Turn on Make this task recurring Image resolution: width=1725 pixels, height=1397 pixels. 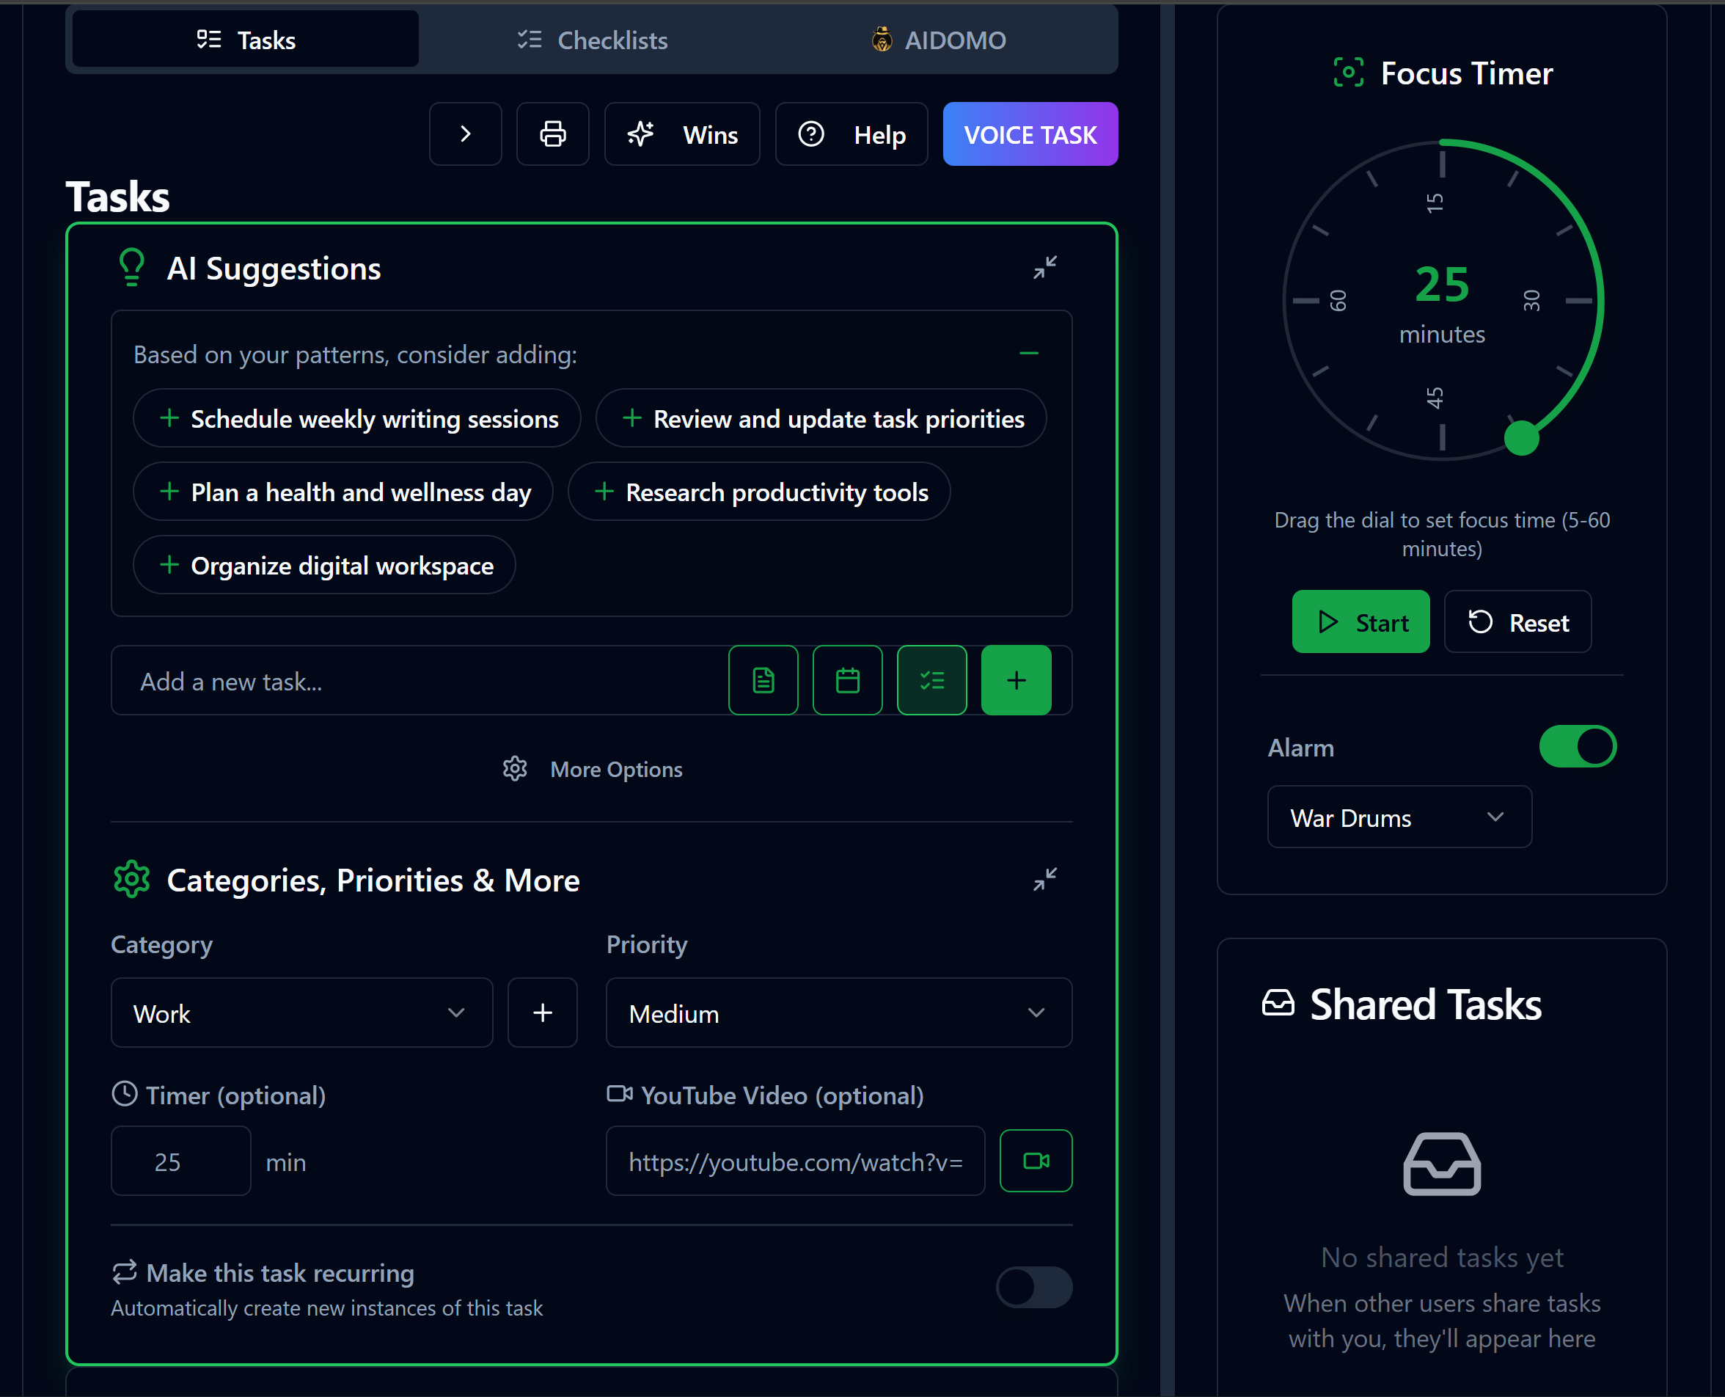click(x=1034, y=1287)
